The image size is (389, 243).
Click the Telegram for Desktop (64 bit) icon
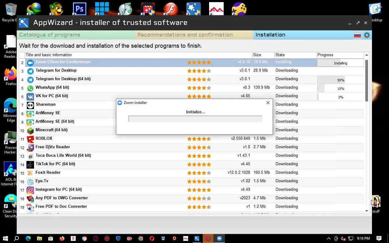click(30, 80)
